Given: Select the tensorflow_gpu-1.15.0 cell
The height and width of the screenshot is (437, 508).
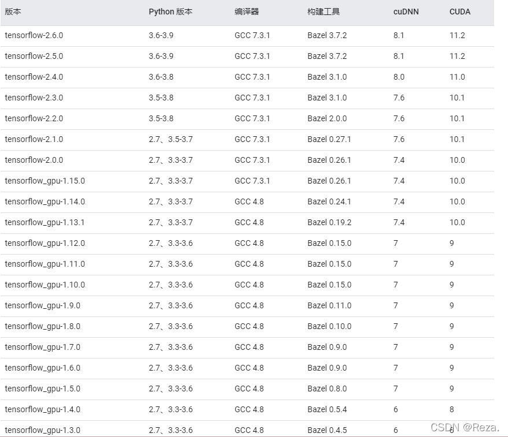Looking at the screenshot, I should pyautogui.click(x=45, y=181).
